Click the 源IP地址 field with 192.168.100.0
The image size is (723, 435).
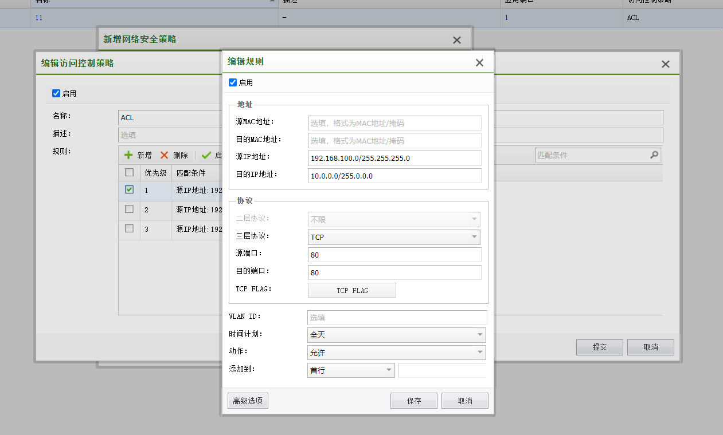(394, 159)
